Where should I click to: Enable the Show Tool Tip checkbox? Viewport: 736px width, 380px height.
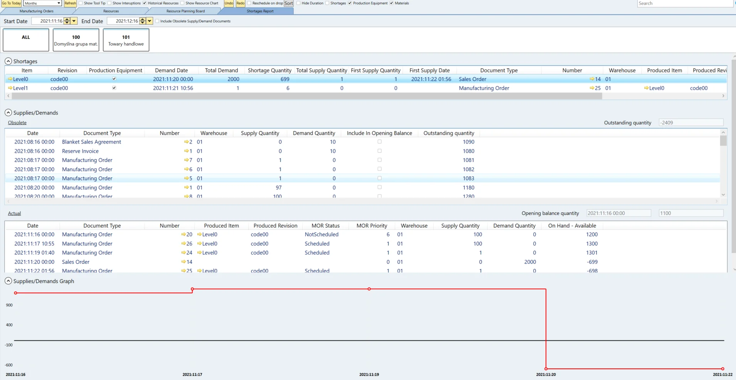click(81, 3)
